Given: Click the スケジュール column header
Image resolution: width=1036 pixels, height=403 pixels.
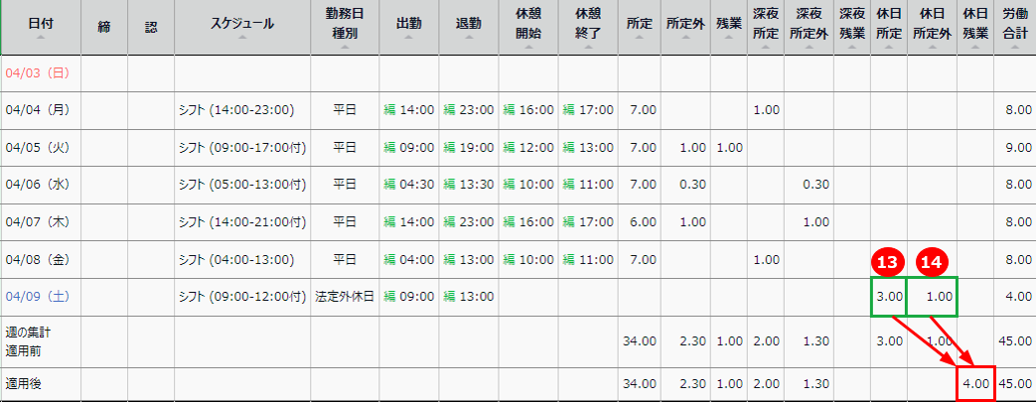Looking at the screenshot, I should click(242, 26).
